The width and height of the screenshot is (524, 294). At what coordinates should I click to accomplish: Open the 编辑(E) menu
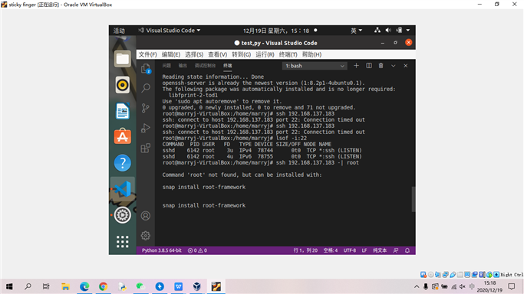pyautogui.click(x=171, y=54)
